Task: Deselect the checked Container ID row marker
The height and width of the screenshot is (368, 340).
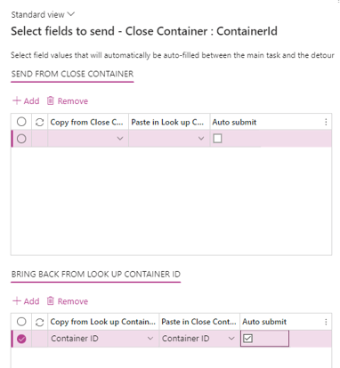Action: [x=21, y=339]
